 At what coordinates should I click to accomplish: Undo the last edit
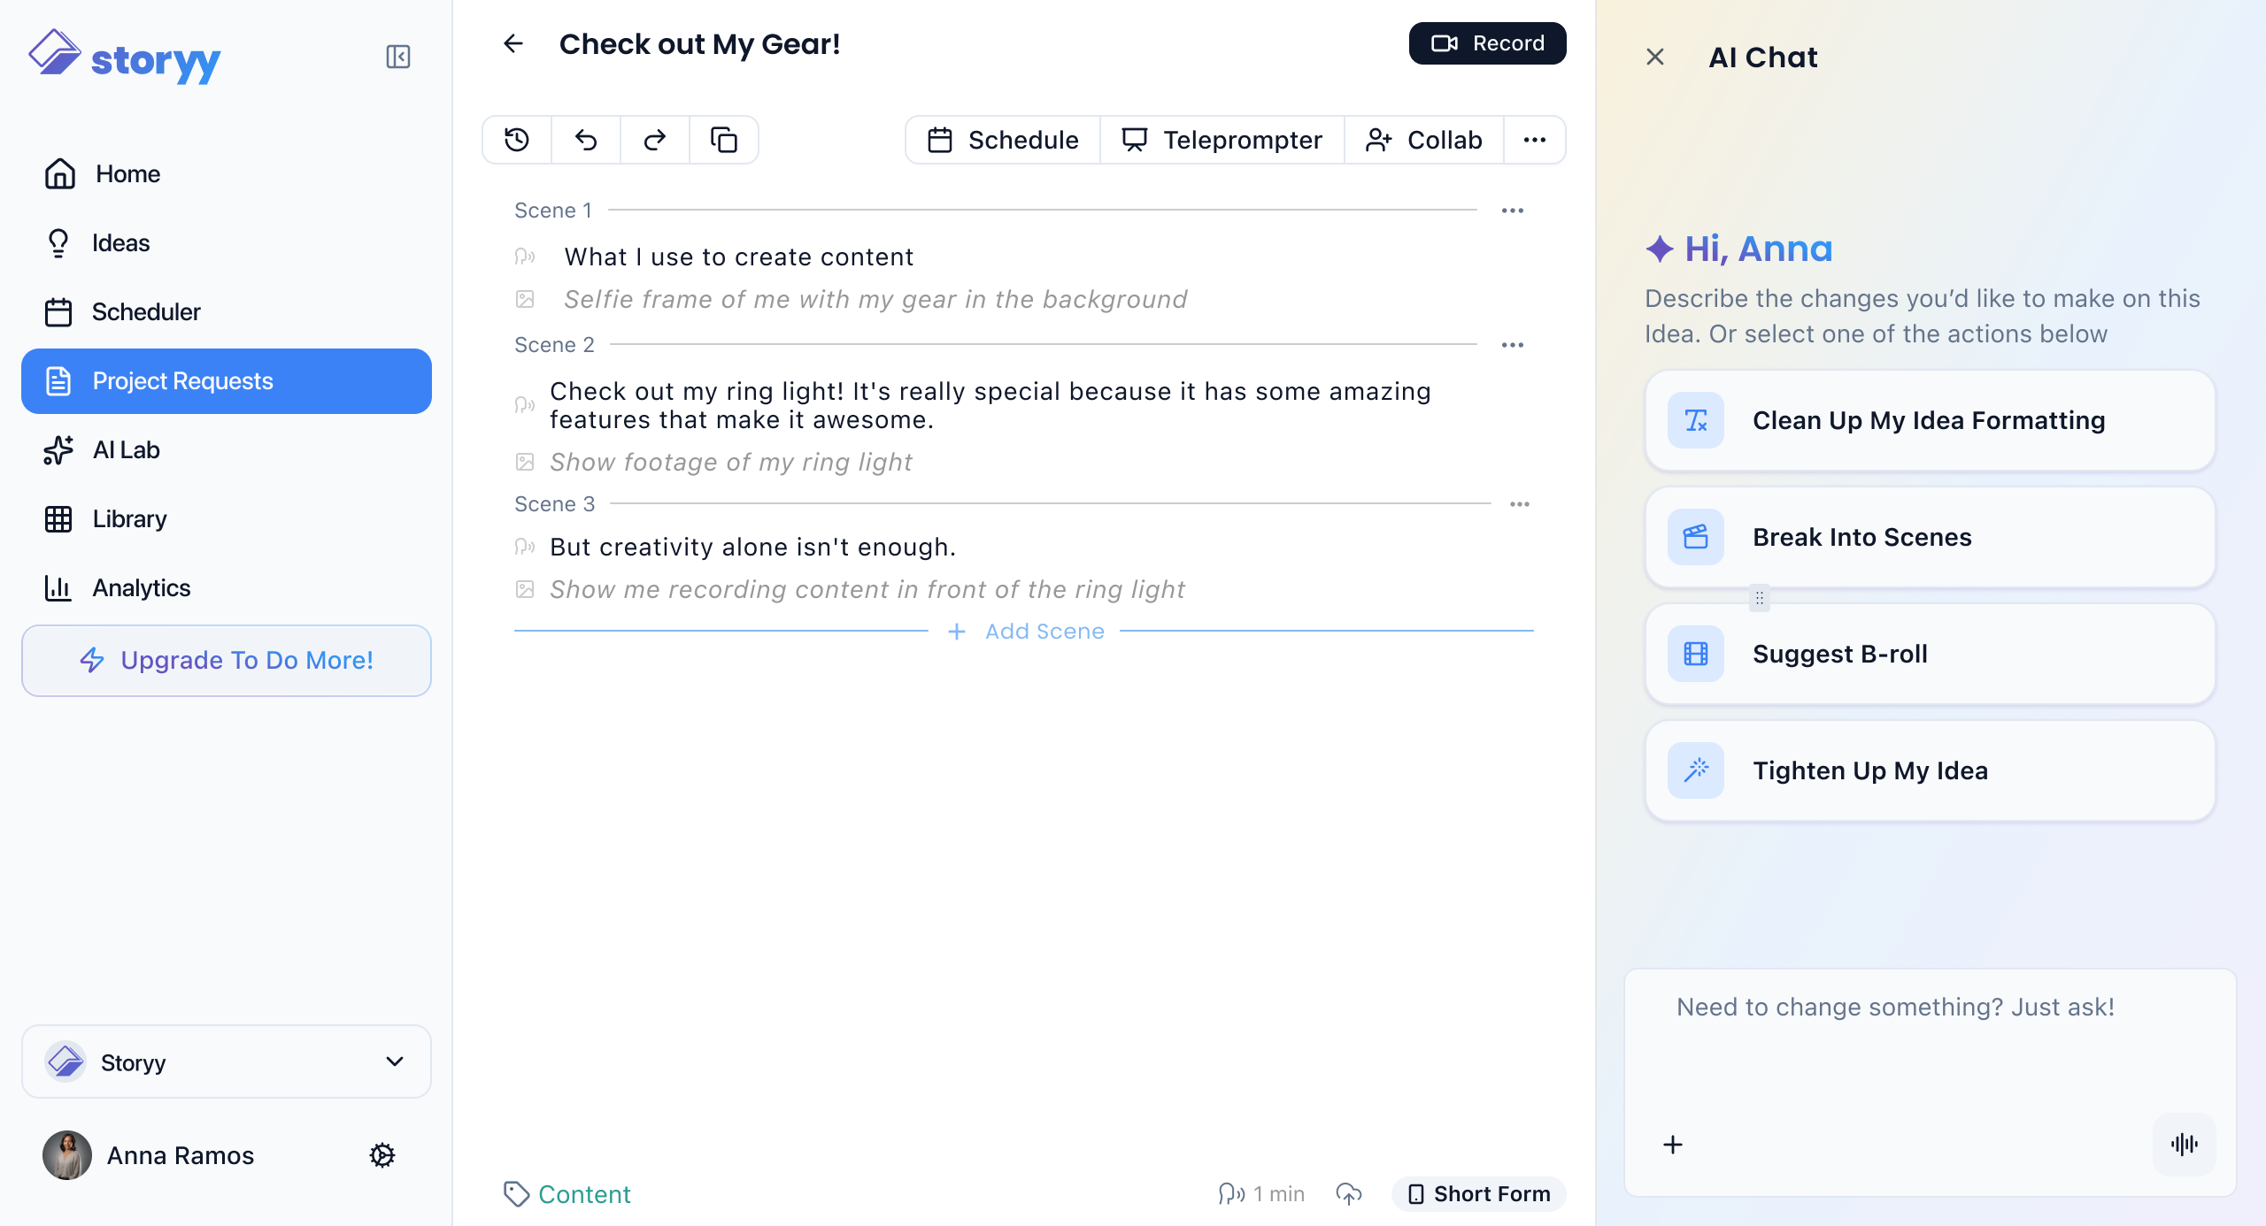pos(586,140)
